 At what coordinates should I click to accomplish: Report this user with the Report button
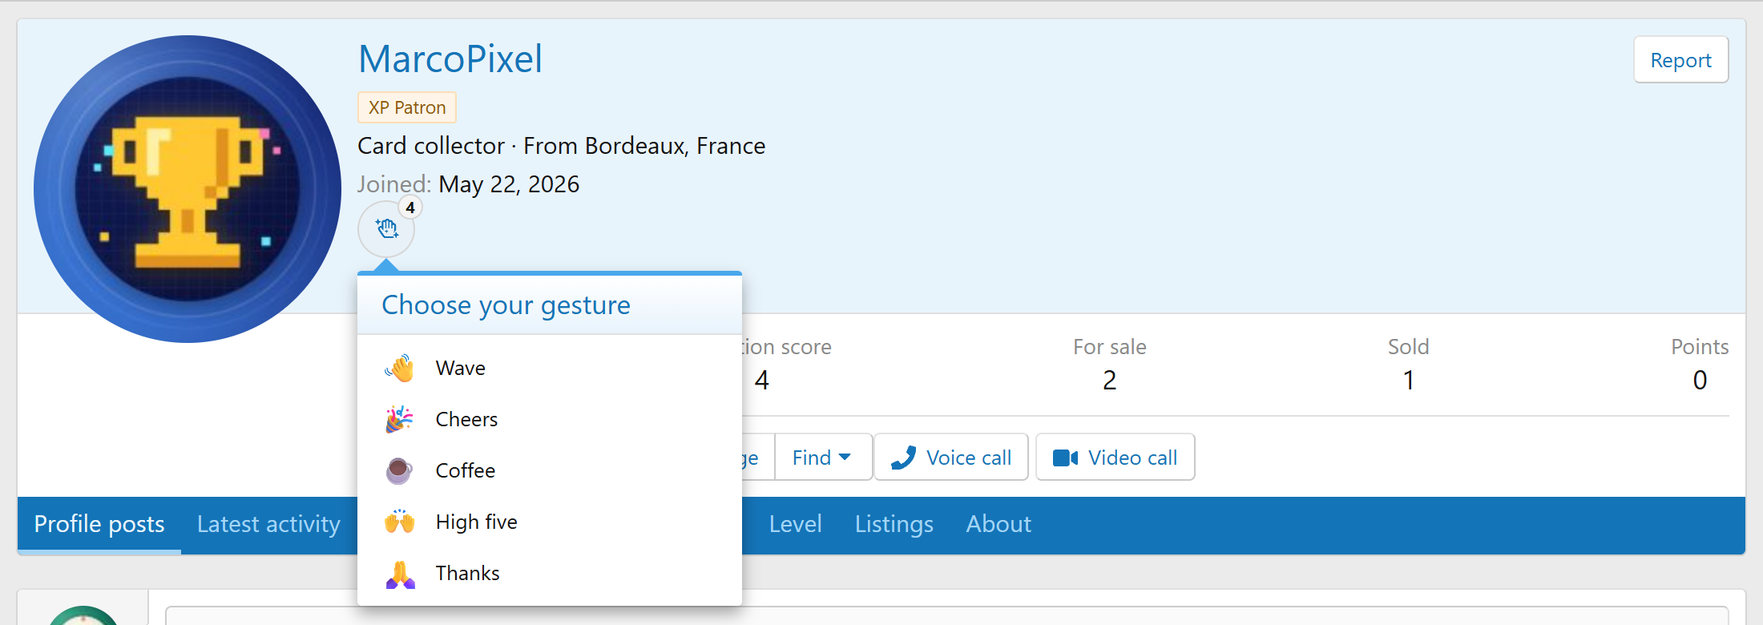[x=1680, y=60]
